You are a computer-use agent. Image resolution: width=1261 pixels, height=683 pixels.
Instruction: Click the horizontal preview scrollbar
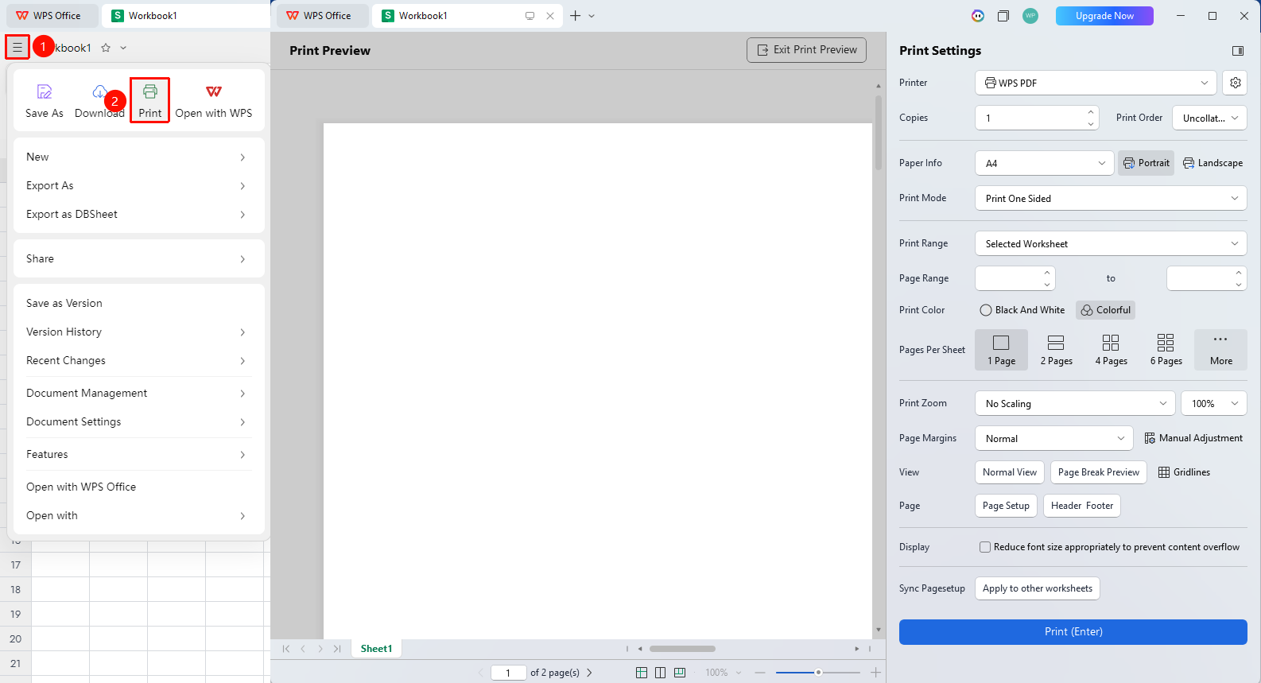pyautogui.click(x=682, y=649)
